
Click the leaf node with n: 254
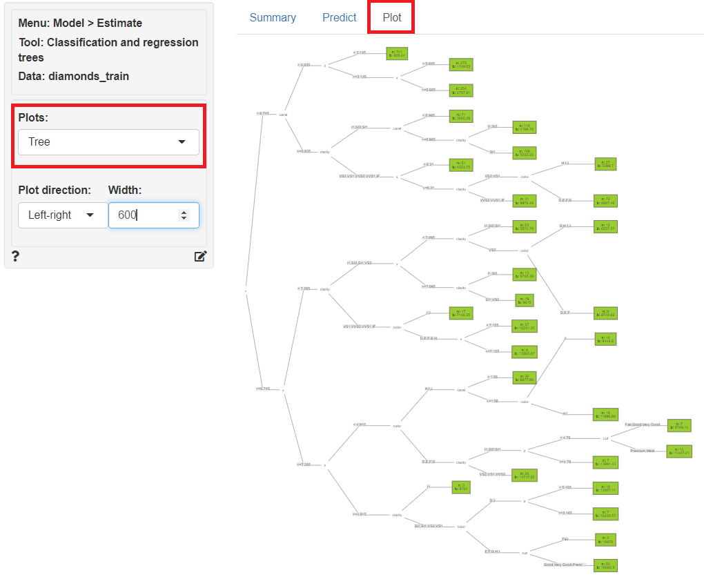(x=460, y=90)
